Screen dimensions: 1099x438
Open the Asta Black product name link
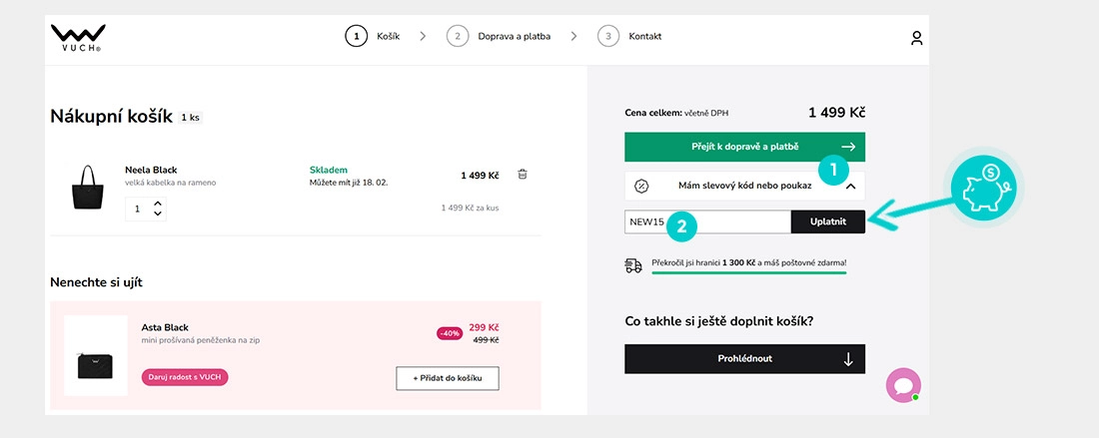point(165,327)
